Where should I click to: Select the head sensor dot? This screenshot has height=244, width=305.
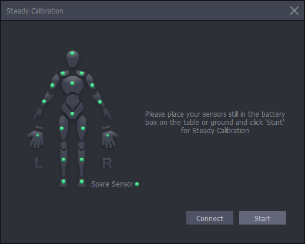pyautogui.click(x=72, y=53)
